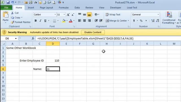
Task: Switch to the Page Layout tab
Action: tap(46, 8)
